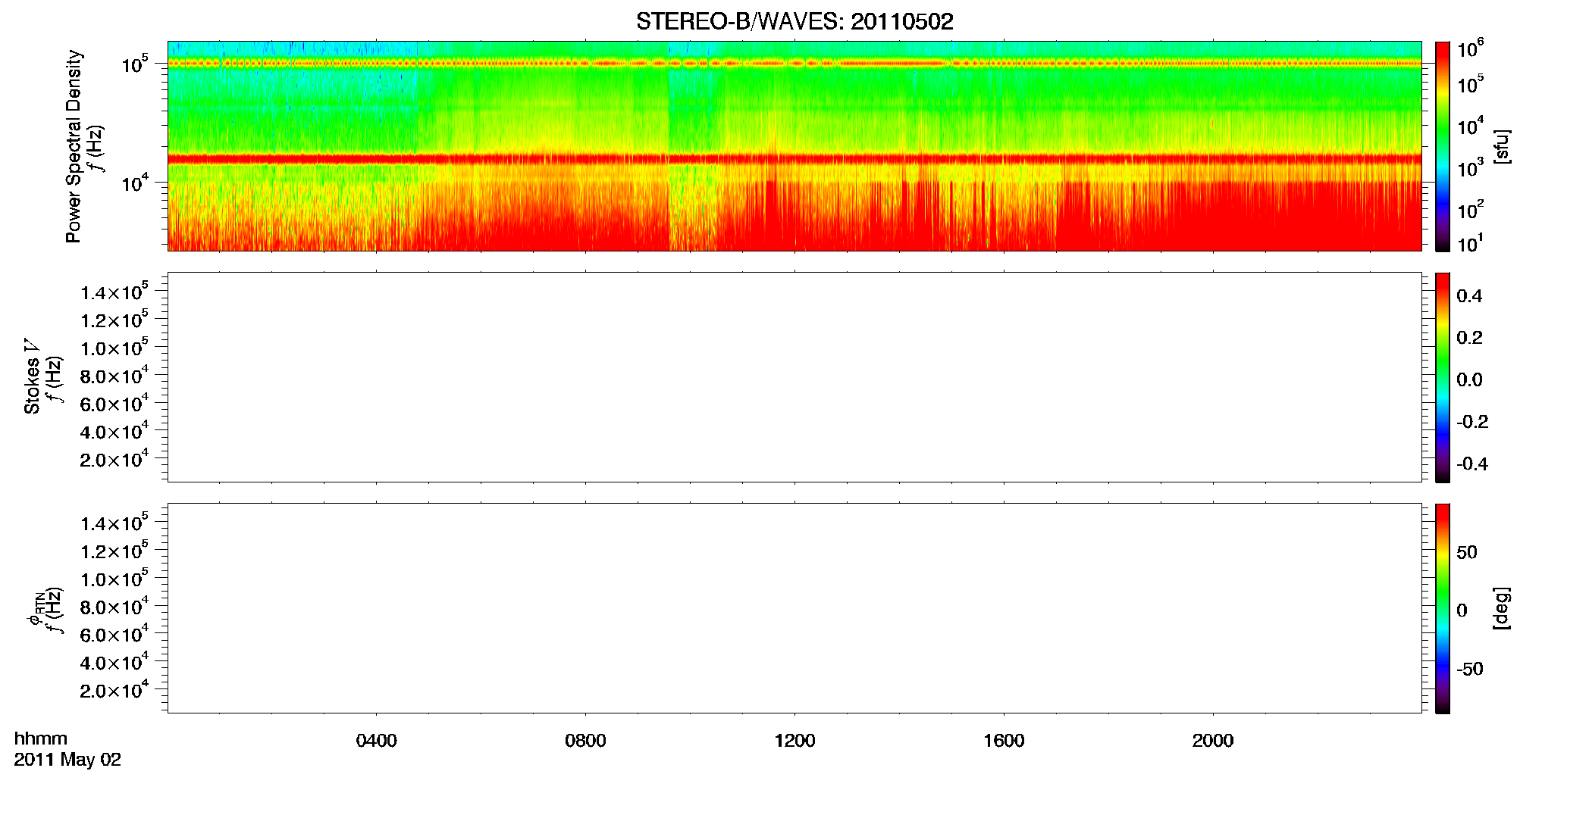Click the color bar labeled [deg]

[1443, 608]
